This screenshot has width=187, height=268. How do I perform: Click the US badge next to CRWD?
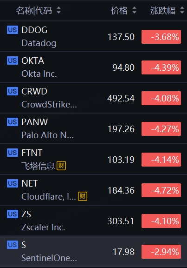13,91
